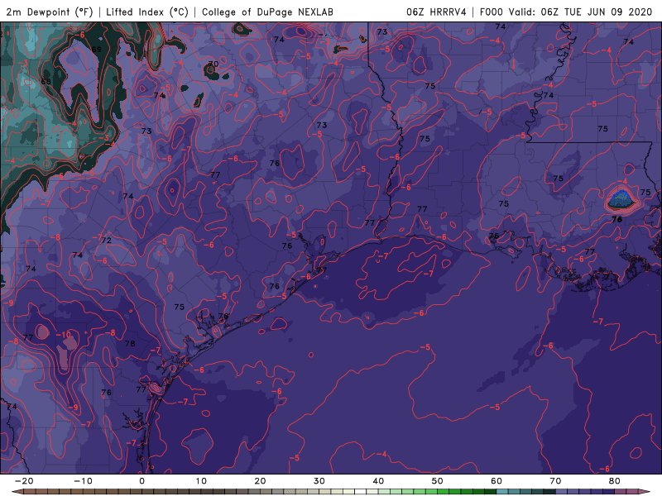
Task: Click the '2m Dewpoint (°F)' title text
Action: point(50,12)
